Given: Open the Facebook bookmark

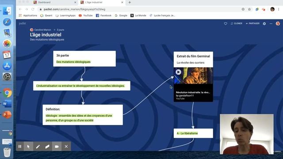Looking at the screenshot, I should [x=103, y=15].
